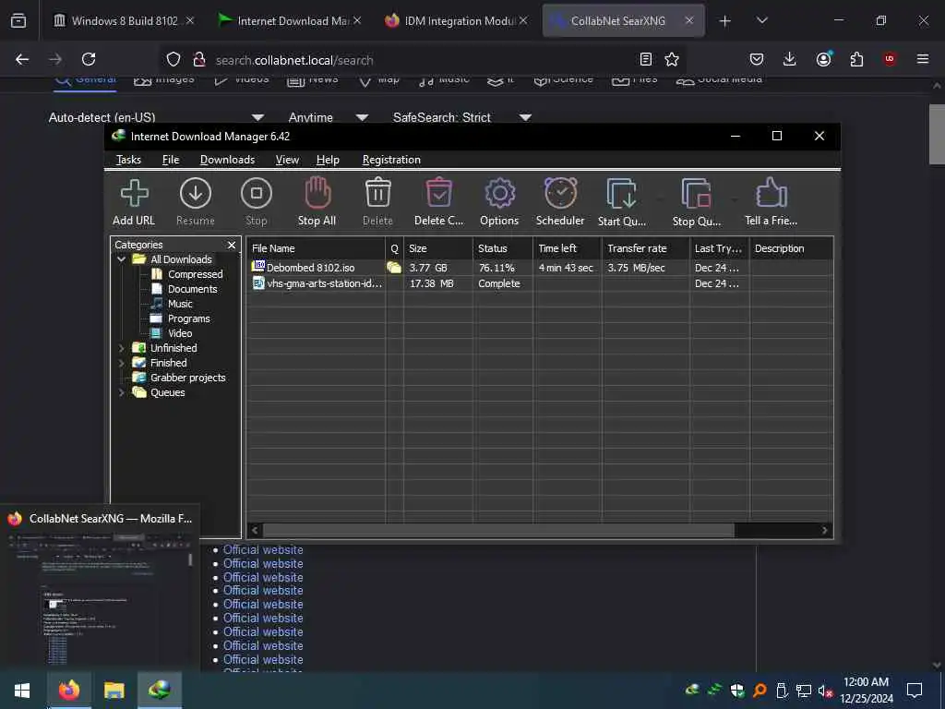The width and height of the screenshot is (945, 709).
Task: Expand the Unfinished tree node
Action: (x=121, y=348)
